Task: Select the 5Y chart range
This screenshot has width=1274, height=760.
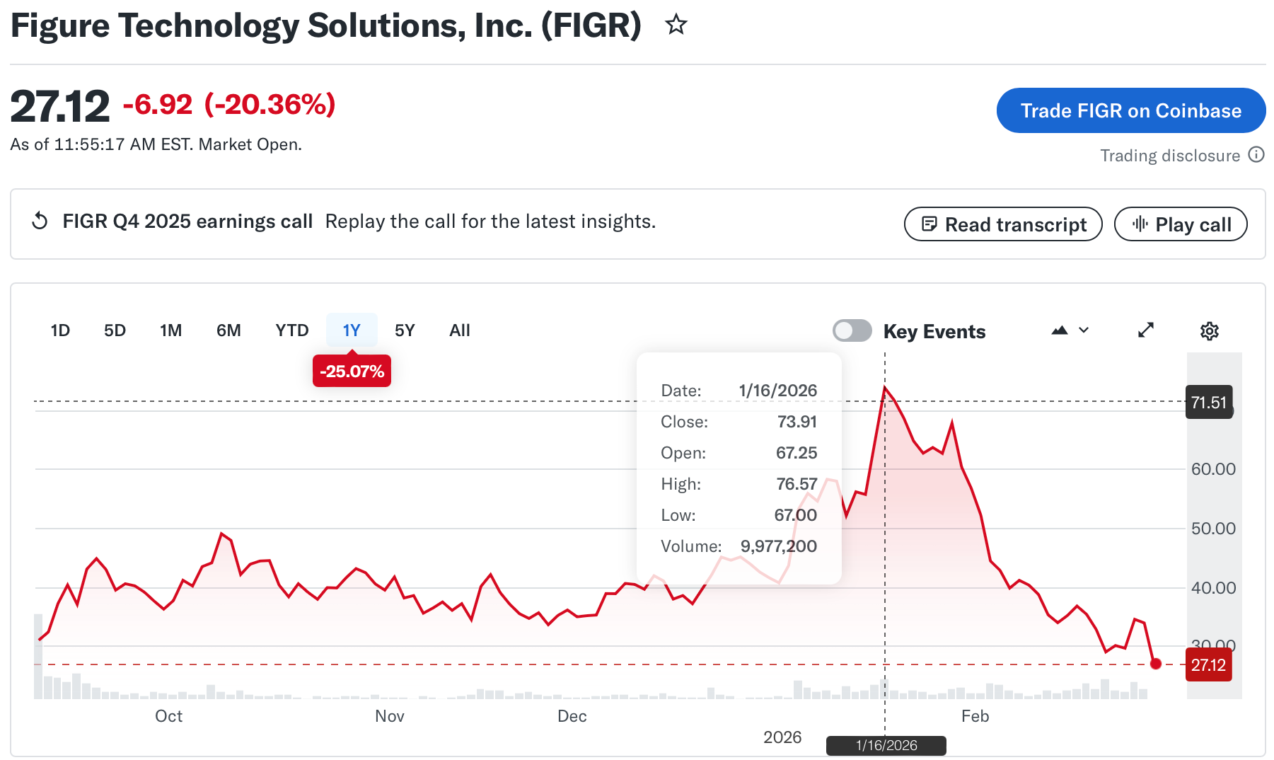Action: tap(405, 330)
